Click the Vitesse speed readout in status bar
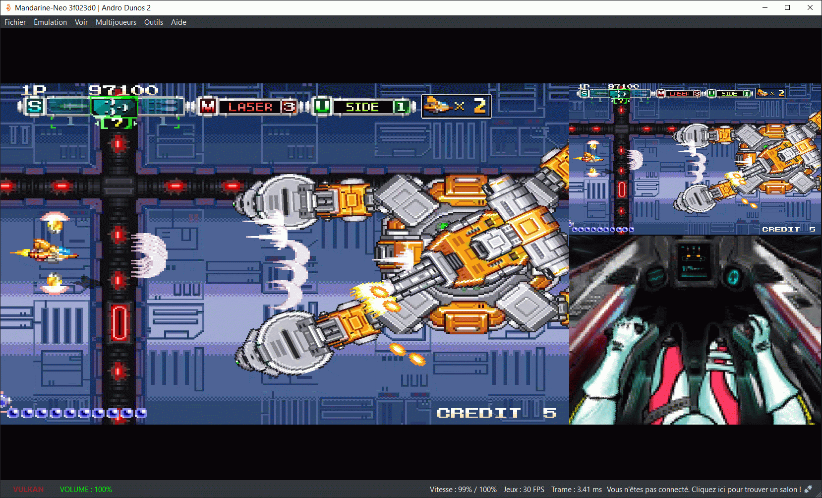The width and height of the screenshot is (822, 498). tap(463, 490)
